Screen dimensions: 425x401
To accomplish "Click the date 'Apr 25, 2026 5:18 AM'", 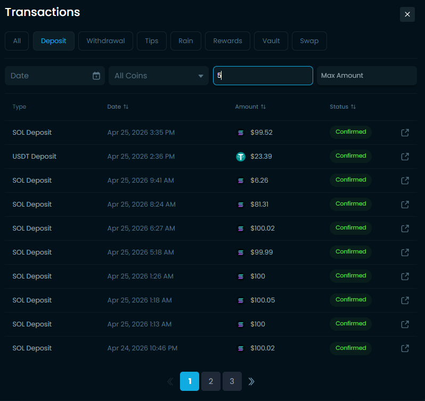I will [141, 252].
